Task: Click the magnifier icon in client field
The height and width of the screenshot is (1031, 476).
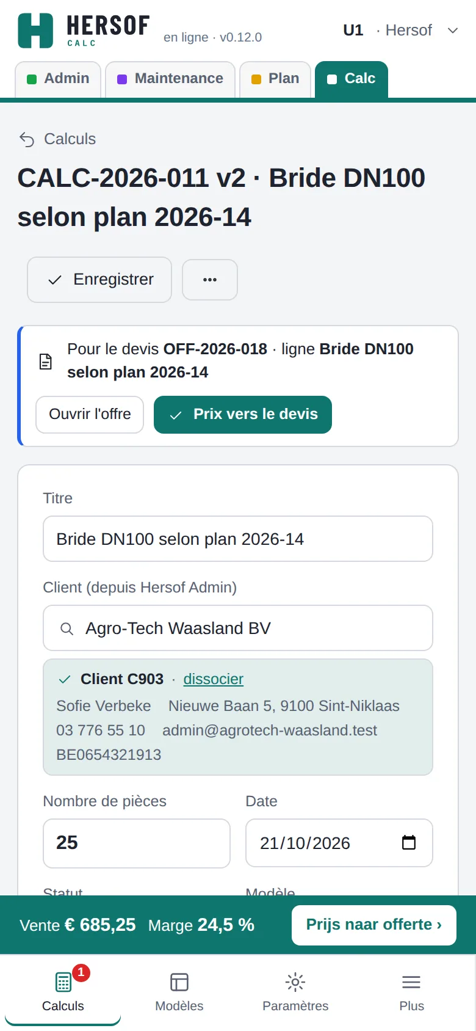Action: [67, 628]
